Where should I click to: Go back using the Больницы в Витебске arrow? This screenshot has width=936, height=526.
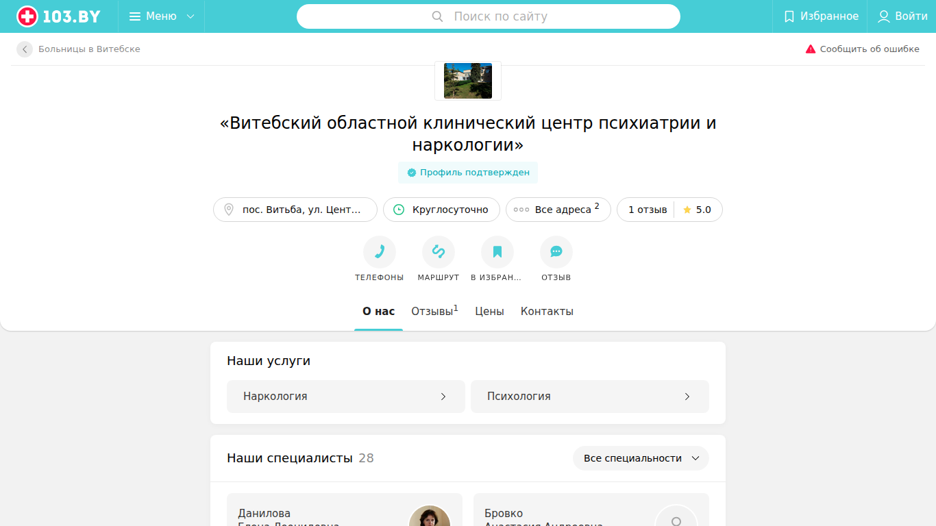coord(25,49)
